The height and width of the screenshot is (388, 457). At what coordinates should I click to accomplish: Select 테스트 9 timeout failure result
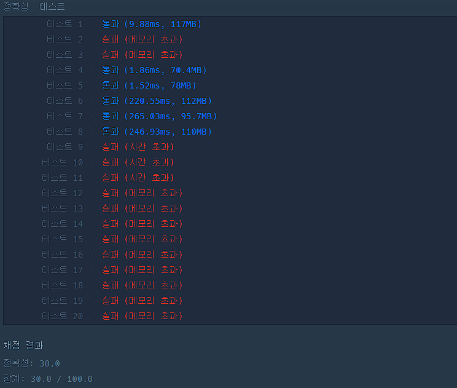[x=138, y=147]
